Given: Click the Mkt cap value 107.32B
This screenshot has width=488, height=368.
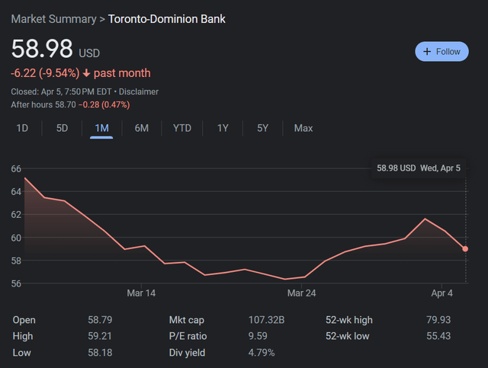Looking at the screenshot, I should pyautogui.click(x=266, y=320).
